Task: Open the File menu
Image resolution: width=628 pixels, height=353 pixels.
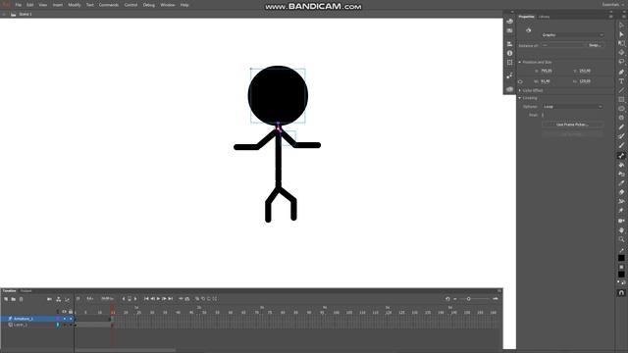Action: pos(18,5)
